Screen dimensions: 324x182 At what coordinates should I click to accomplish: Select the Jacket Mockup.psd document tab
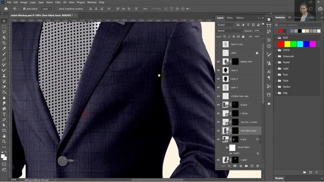tap(42, 15)
